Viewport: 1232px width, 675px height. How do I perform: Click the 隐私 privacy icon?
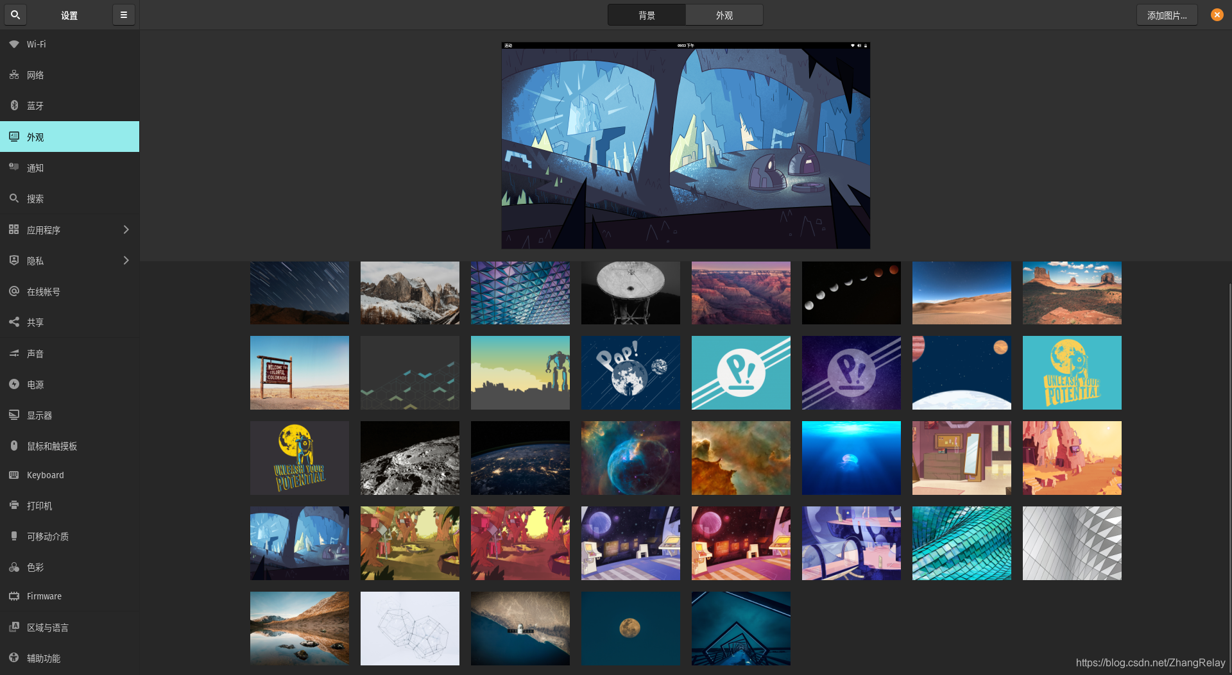click(x=14, y=260)
